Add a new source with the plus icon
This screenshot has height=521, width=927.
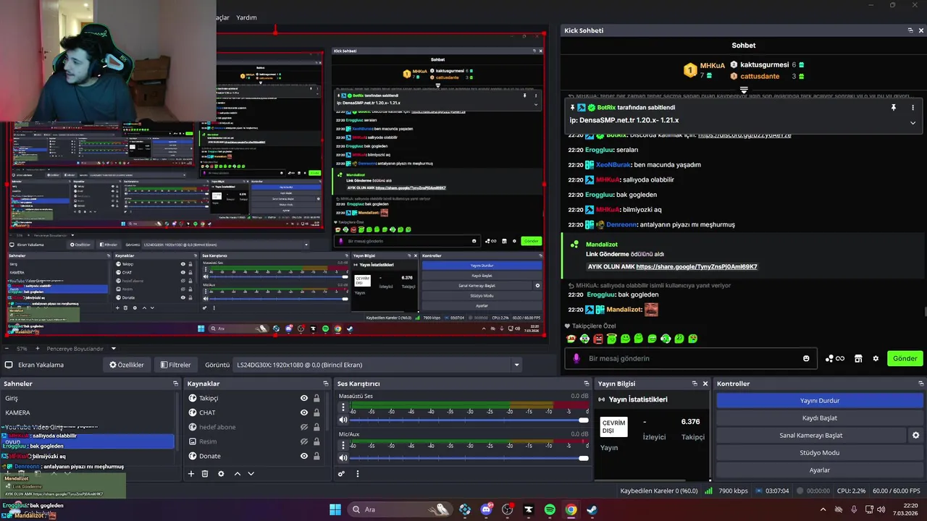pos(191,474)
